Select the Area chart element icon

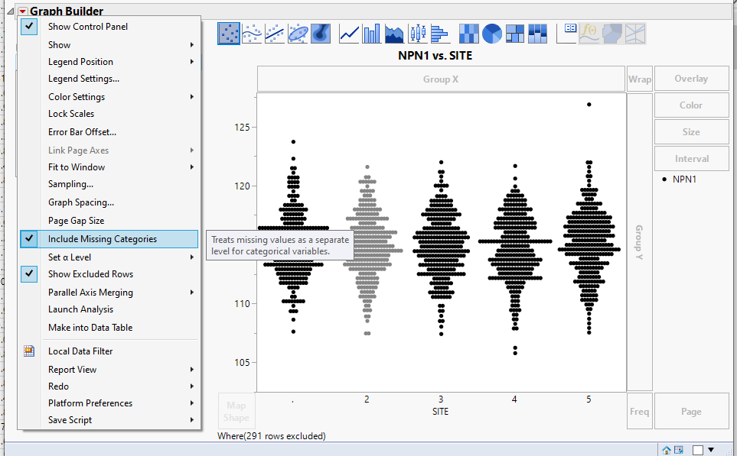tap(394, 34)
